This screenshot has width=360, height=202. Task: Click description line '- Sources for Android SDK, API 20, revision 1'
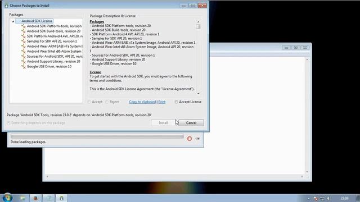coord(123,55)
